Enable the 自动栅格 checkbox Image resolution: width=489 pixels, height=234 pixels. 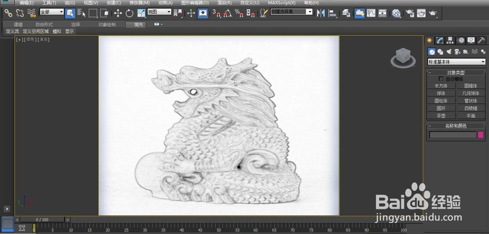pyautogui.click(x=441, y=79)
